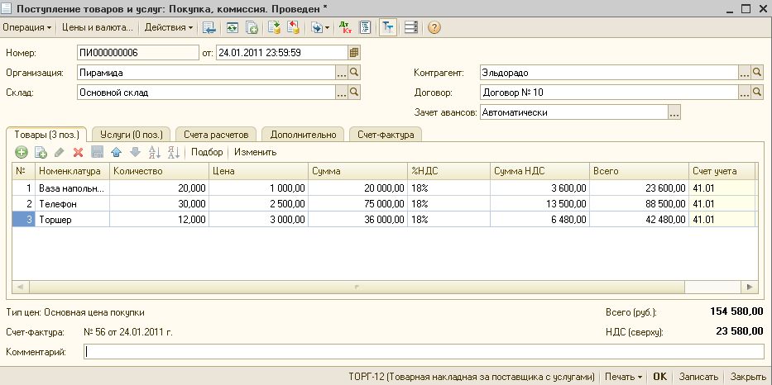This screenshot has width=772, height=385.
Task: Click the horizontal table scrollbar
Action: pos(356,288)
